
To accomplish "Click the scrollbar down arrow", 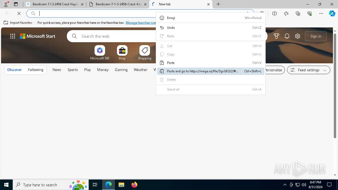I will pos(335,175).
